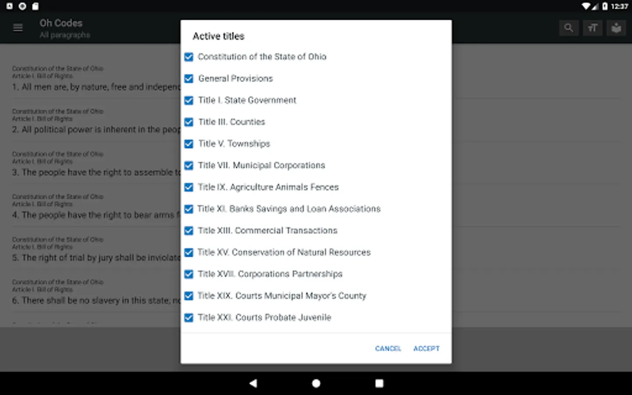Tap the Wi-Fi status icon
The image size is (632, 395).
(x=585, y=6)
